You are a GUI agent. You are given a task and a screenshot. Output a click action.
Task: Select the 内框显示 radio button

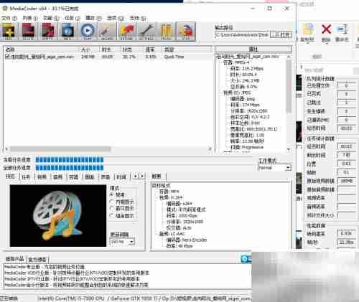click(111, 202)
